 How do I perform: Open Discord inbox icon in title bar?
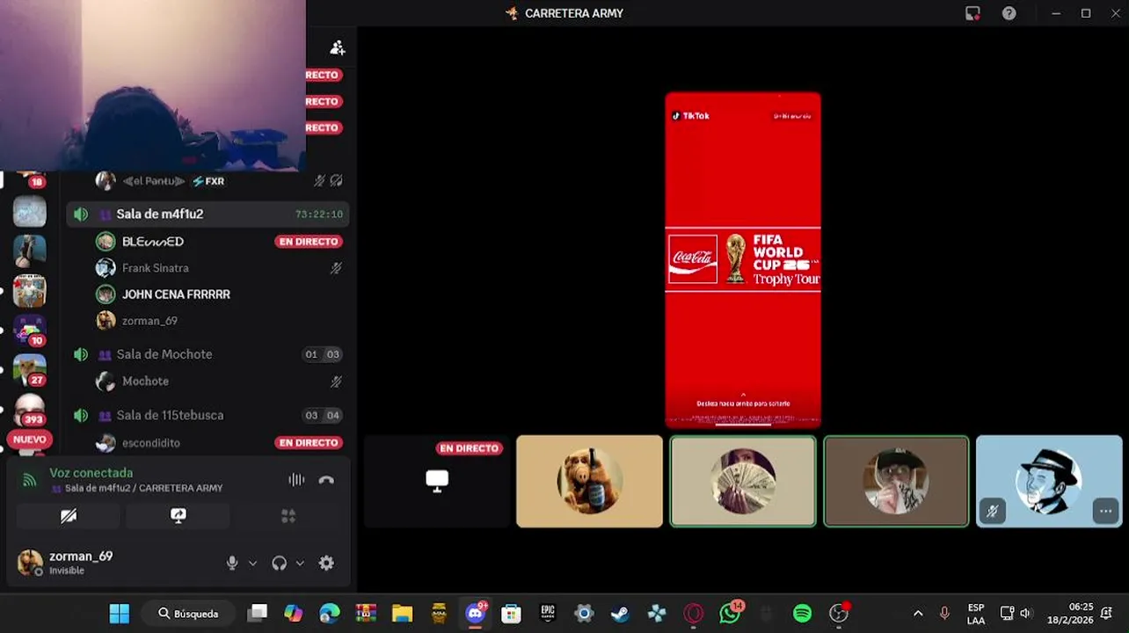tap(972, 13)
